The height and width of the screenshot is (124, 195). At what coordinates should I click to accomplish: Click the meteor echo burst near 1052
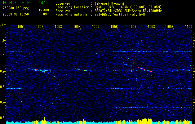[x=43, y=71]
